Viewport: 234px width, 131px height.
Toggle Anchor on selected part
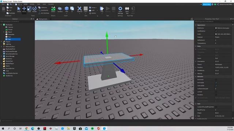click(93, 13)
